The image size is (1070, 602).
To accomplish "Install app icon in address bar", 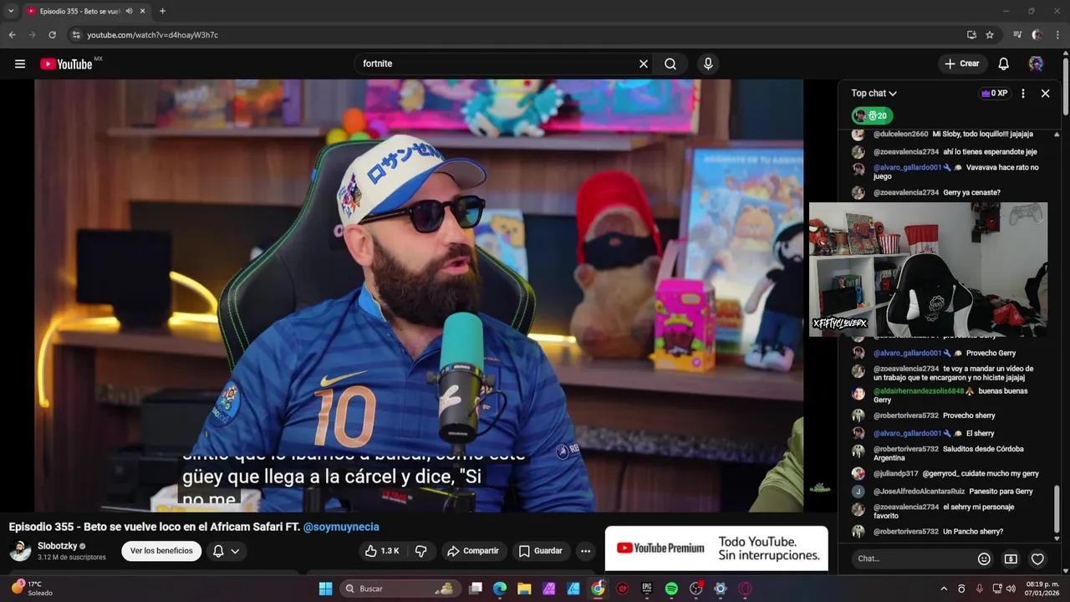I will pyautogui.click(x=971, y=35).
